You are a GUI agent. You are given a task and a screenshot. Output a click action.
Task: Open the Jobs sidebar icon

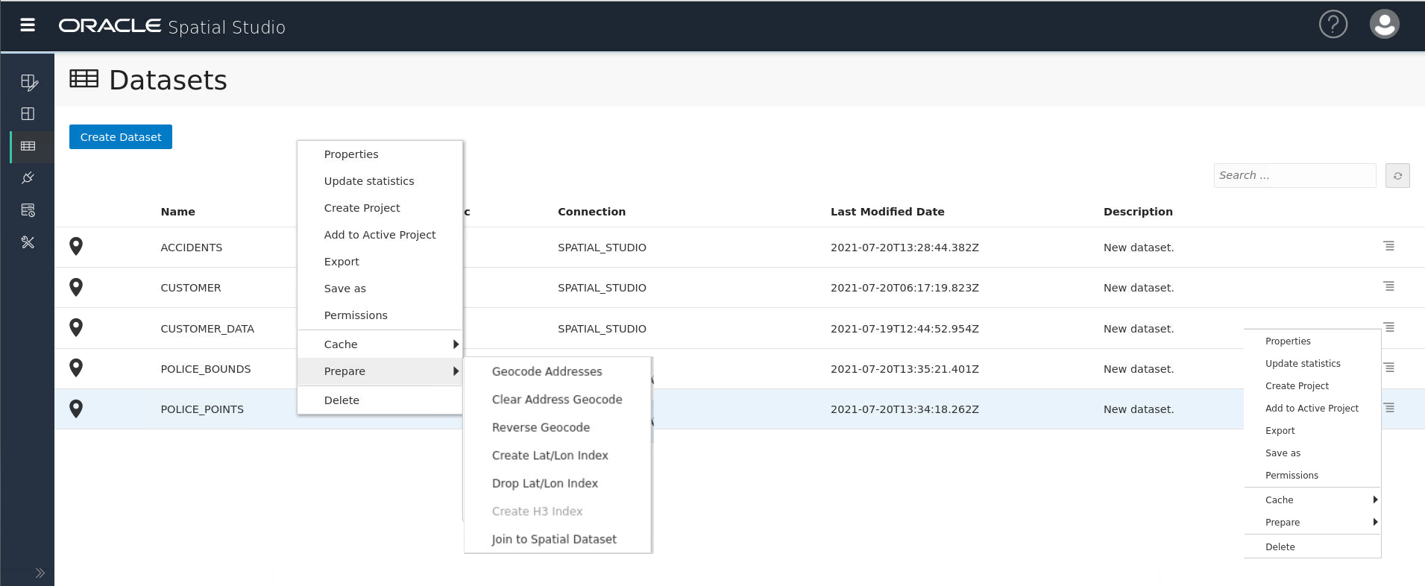[28, 210]
